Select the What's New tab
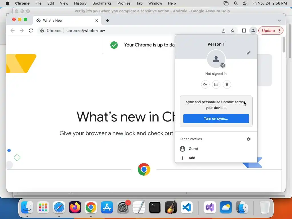Screen dimensions: 292x219 click(67, 21)
